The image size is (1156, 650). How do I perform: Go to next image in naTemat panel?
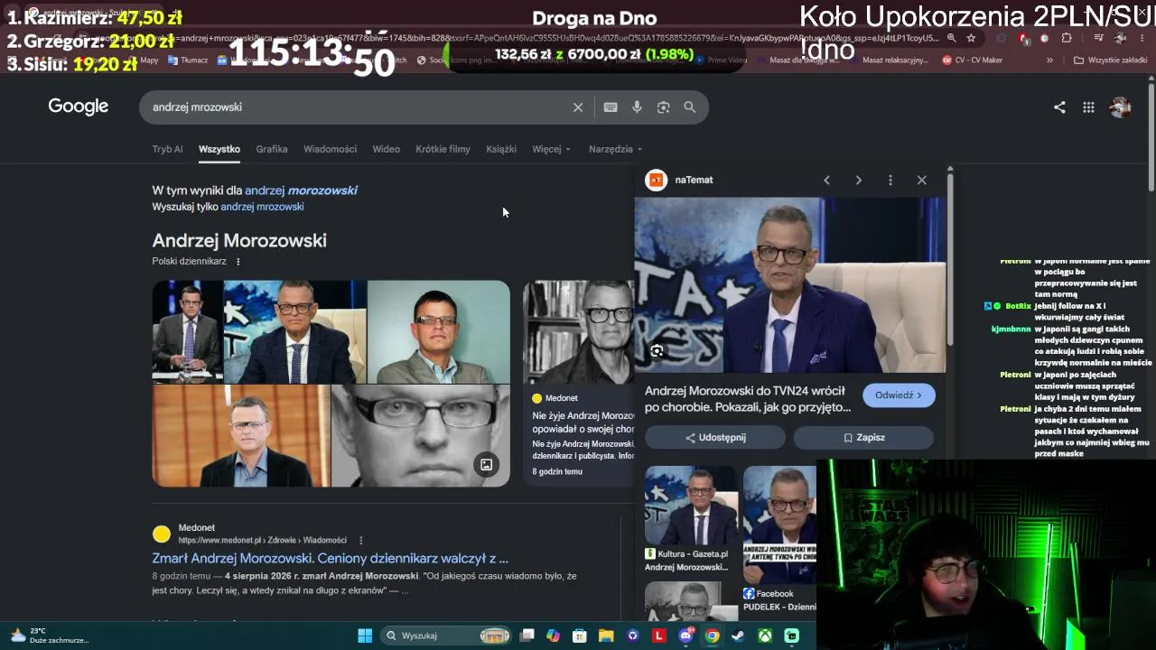[x=858, y=180]
